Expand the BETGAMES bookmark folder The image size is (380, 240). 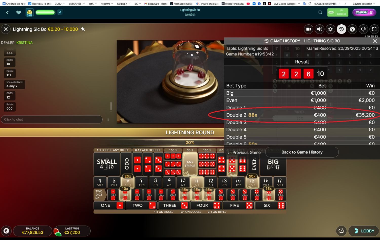coord(77,4)
